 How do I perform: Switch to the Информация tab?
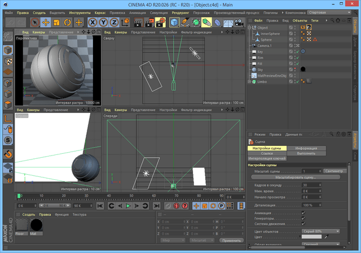click(306, 148)
